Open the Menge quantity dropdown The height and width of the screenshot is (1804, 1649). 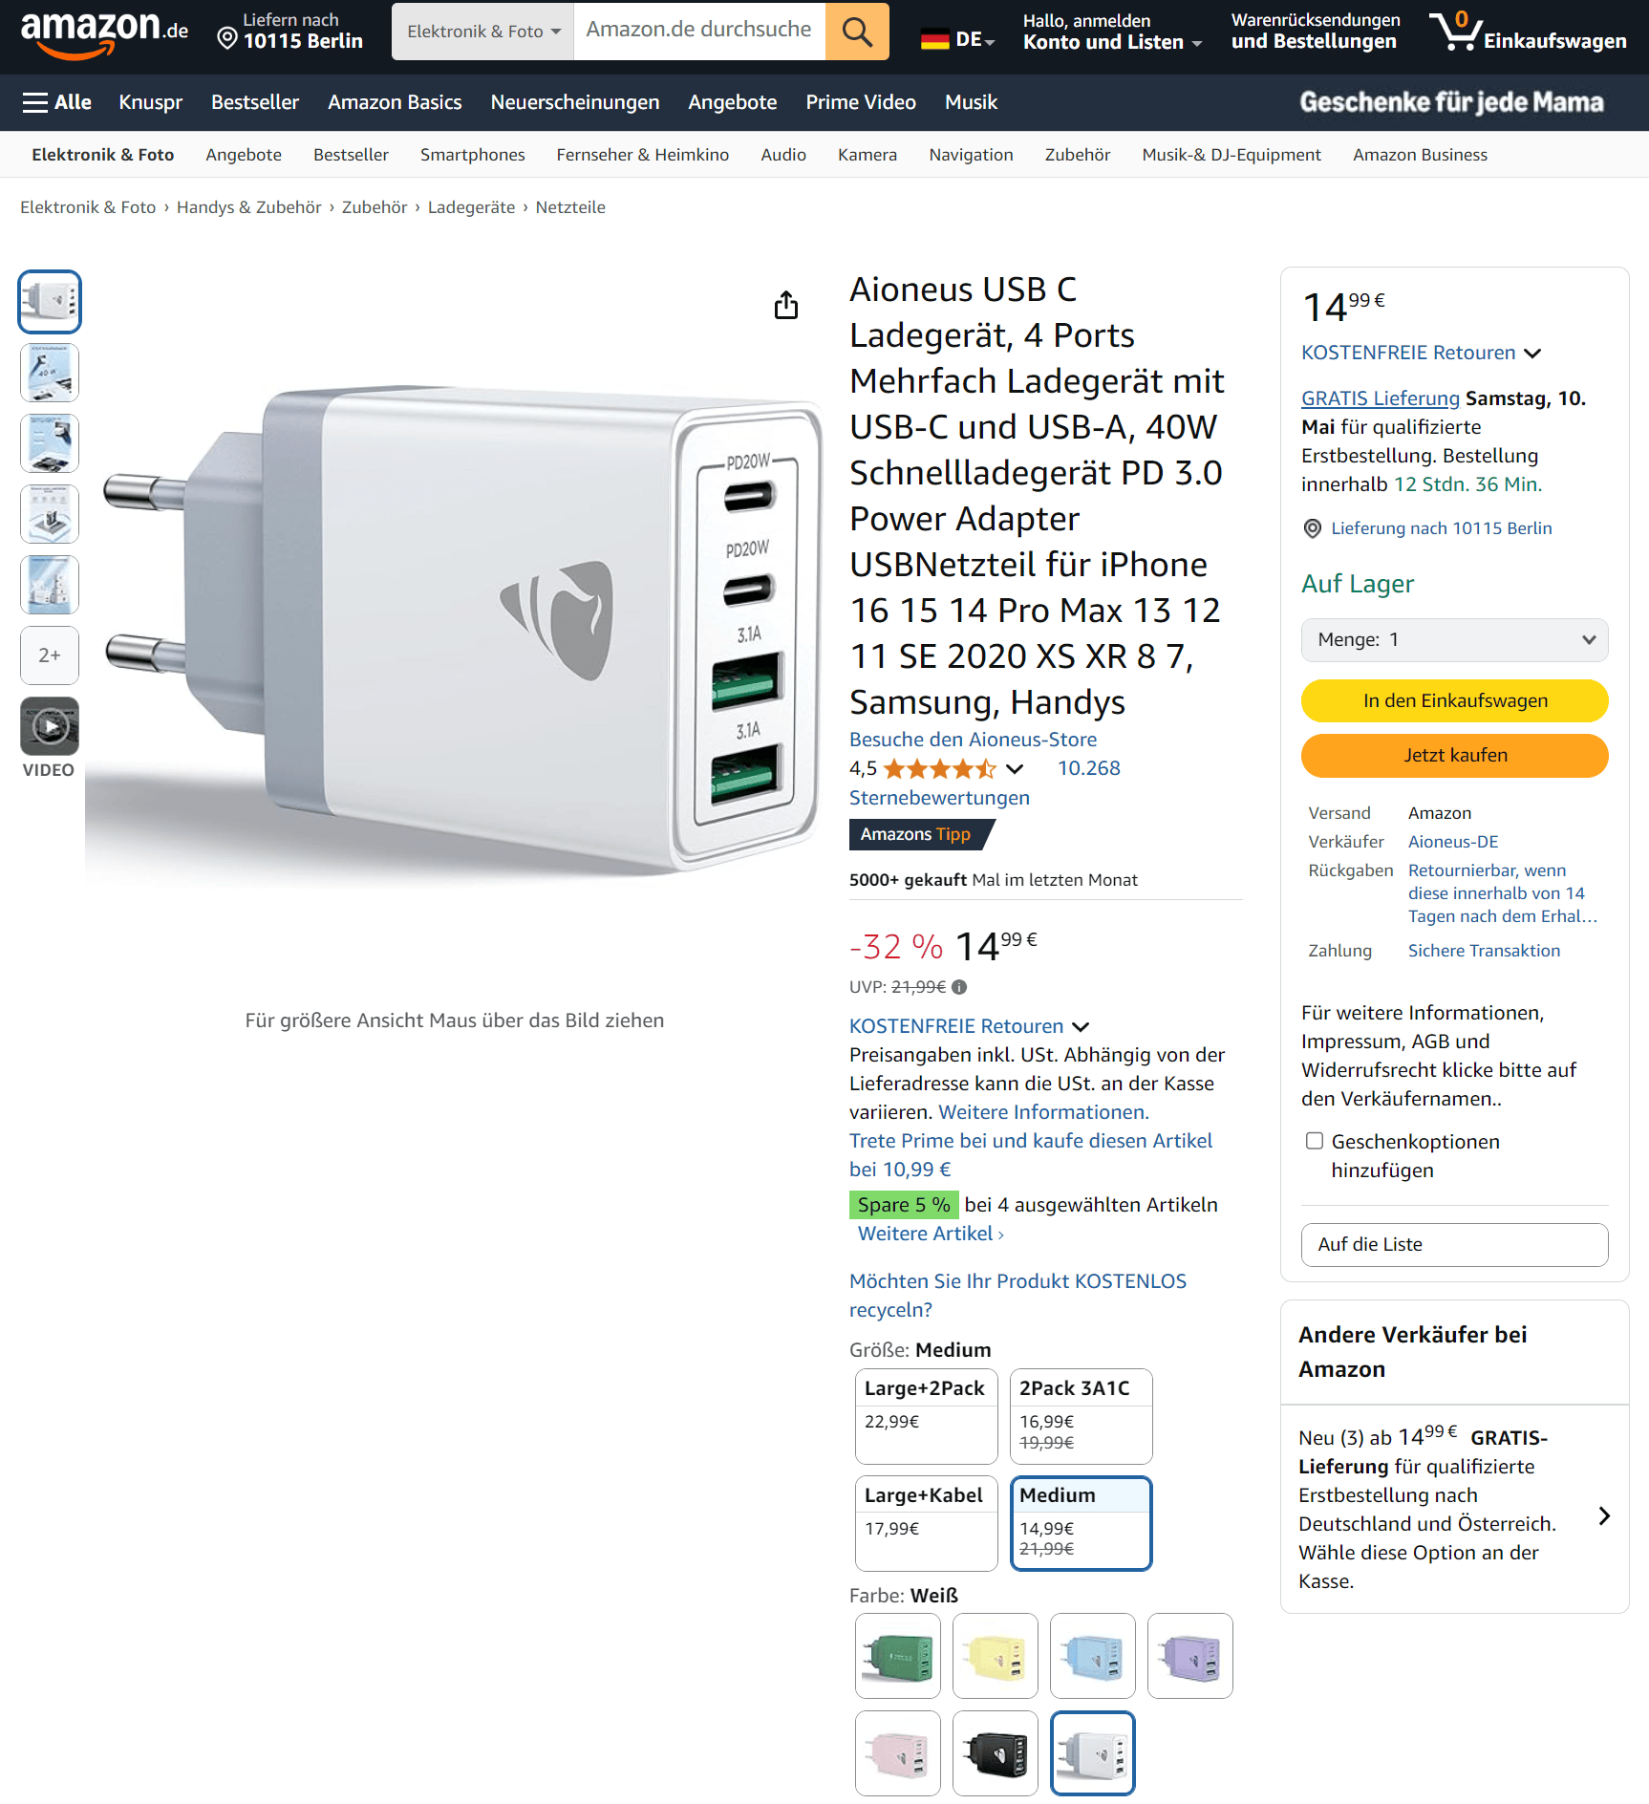1454,640
